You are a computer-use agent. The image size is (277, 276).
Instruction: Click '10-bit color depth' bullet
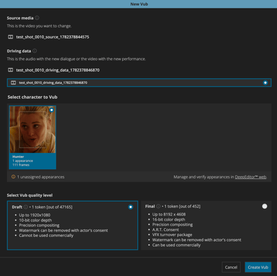pyautogui.click(x=36, y=220)
